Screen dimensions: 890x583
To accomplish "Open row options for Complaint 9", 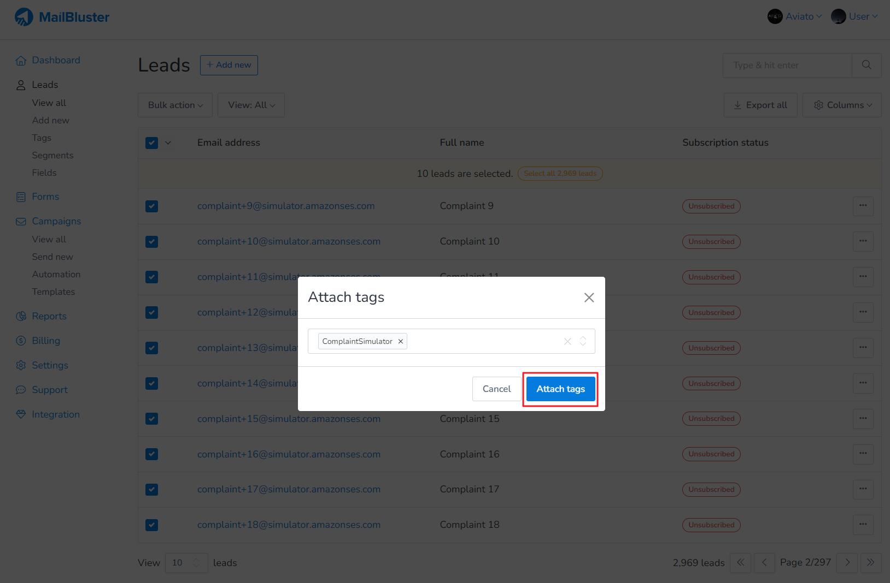I will pyautogui.click(x=863, y=206).
